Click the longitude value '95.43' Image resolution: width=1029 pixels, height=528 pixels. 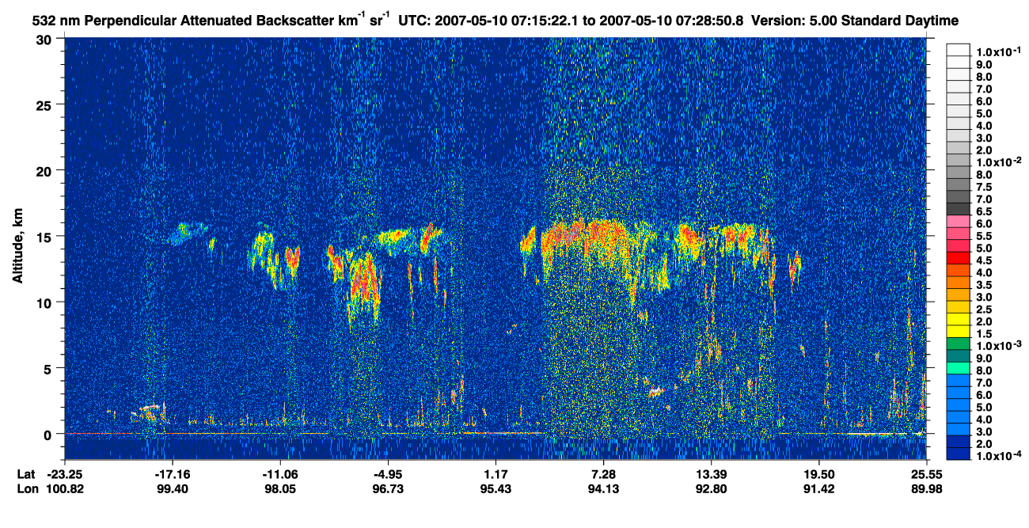point(496,488)
